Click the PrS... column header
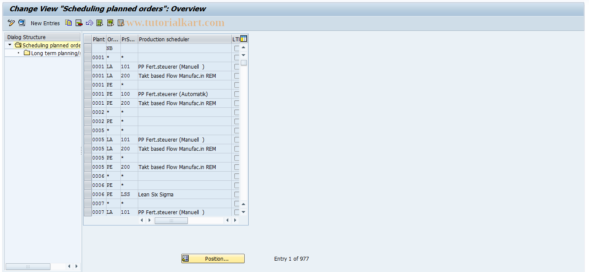The height and width of the screenshot is (272, 589). coord(129,39)
